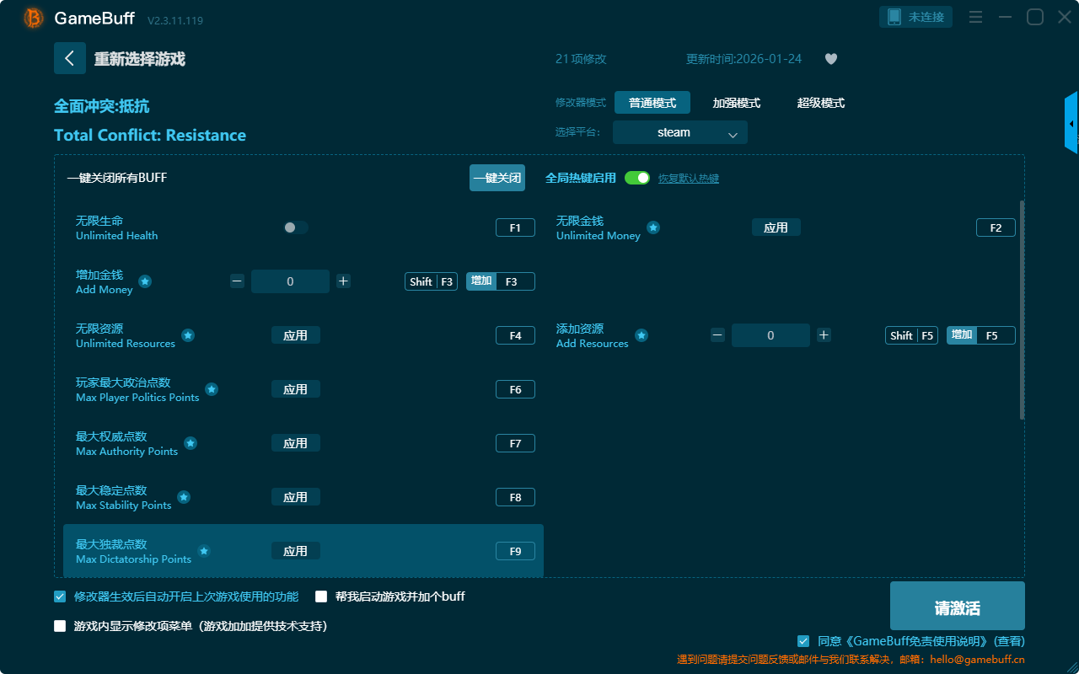Click the 请激活 activate button

click(x=957, y=606)
